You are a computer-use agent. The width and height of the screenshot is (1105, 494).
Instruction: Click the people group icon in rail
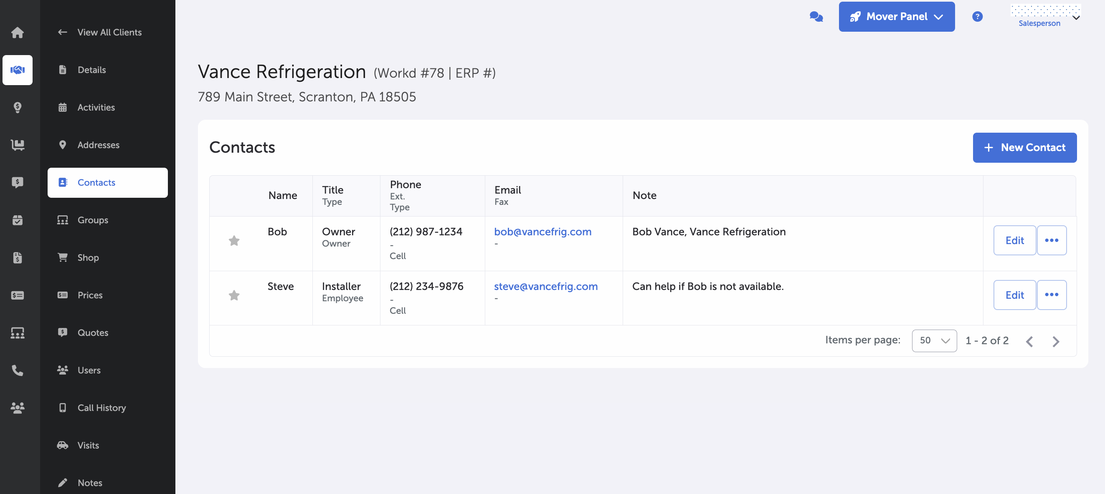coord(17,408)
